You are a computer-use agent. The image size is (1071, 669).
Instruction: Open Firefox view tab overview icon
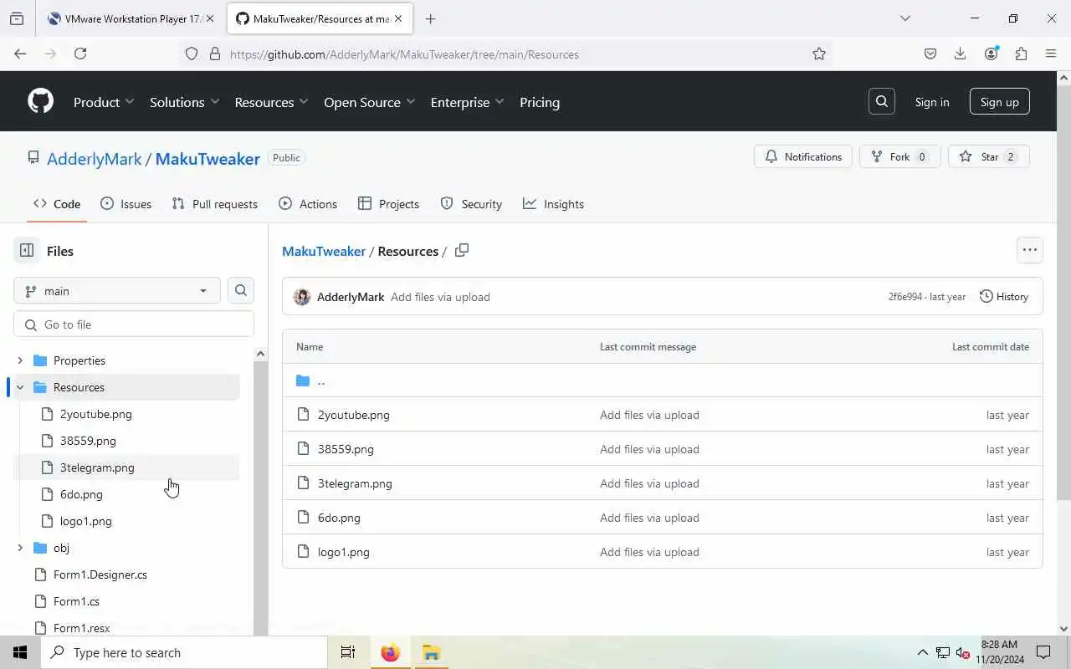click(17, 18)
